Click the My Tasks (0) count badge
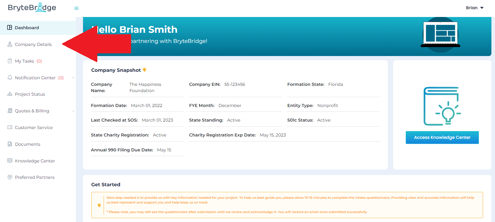 click(x=39, y=61)
